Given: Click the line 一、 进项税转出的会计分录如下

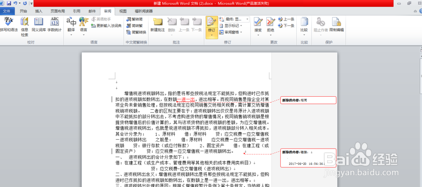Looking at the screenshot, I should pos(151,157).
